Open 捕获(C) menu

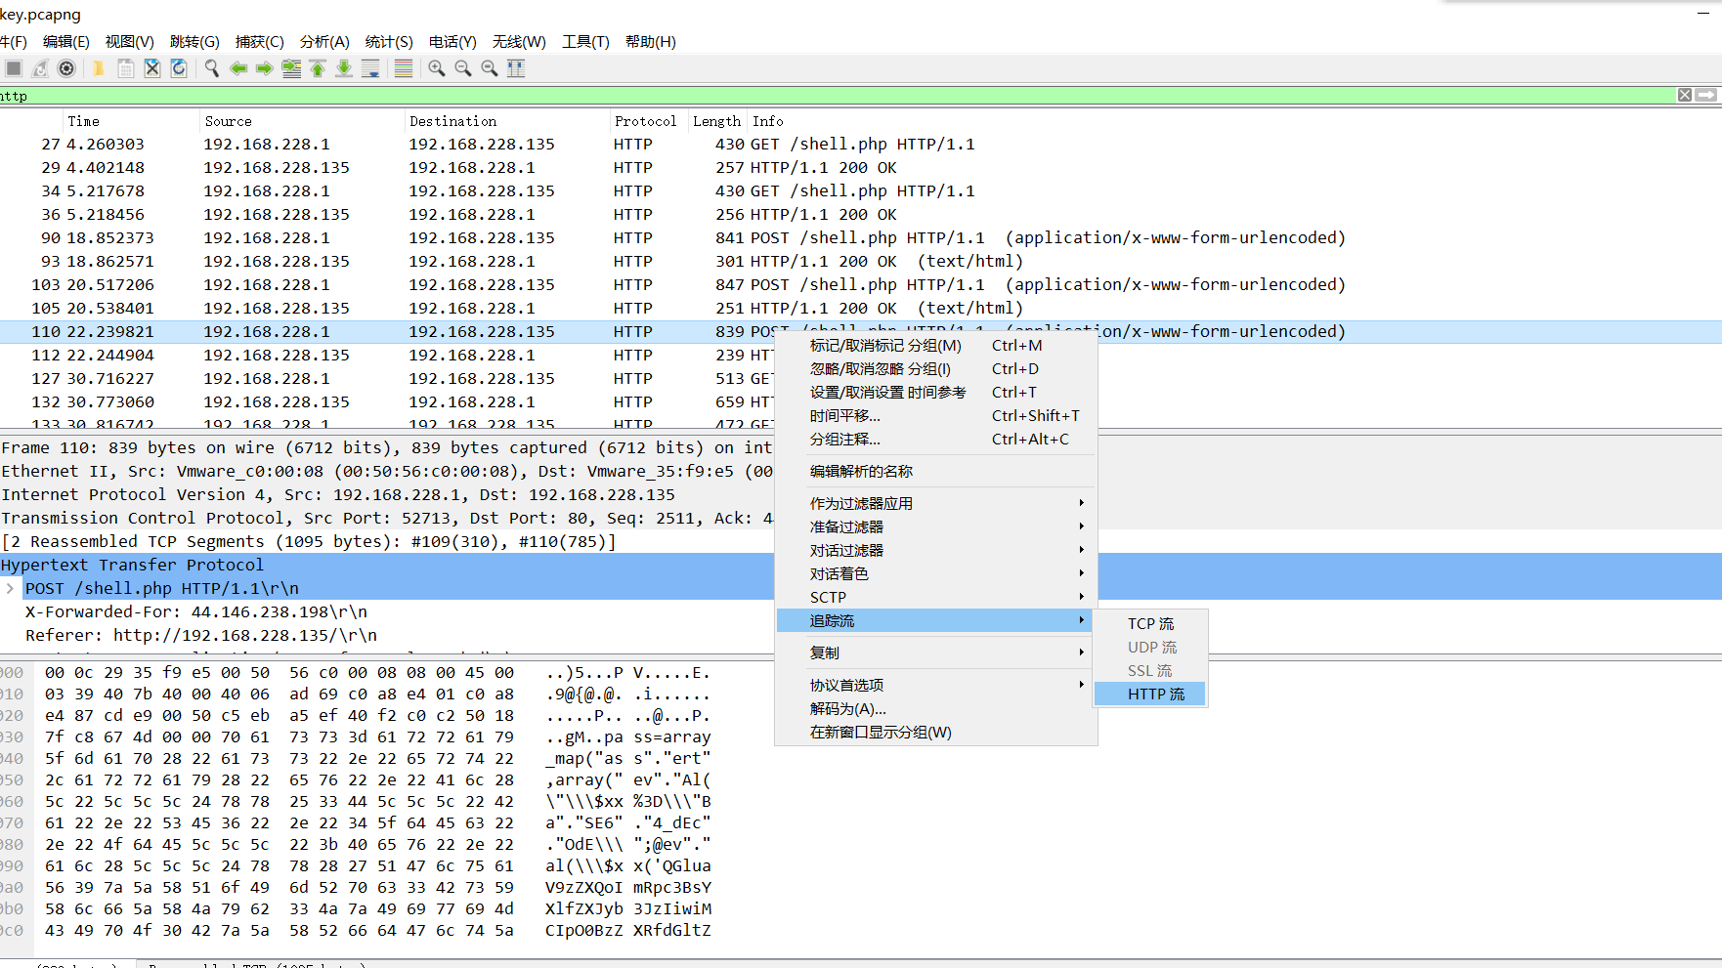pyautogui.click(x=259, y=41)
